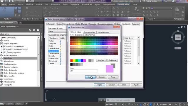Screen dimensions: 188x106
Task: Pick the yellow standard color swatch
Action: pos(74,60)
